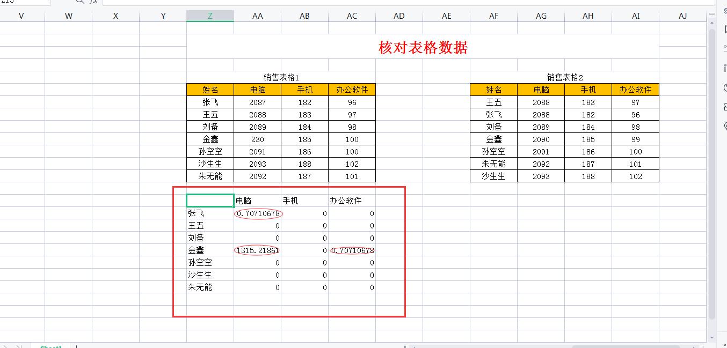Click the cell containing 2090
Screen dimensions: 727x348
click(x=541, y=139)
